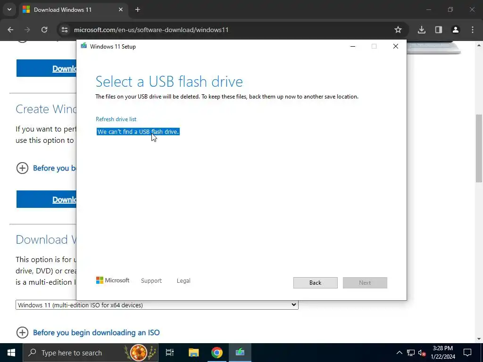Click the search highlights food icon
The height and width of the screenshot is (362, 483).
(x=139, y=353)
